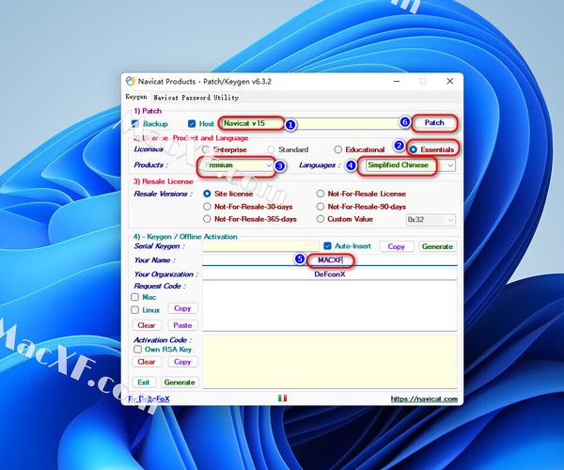Toggle the Host checkbox
Viewport: 564px width, 470px height.
[192, 124]
